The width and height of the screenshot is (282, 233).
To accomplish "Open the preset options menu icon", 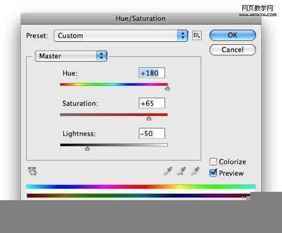I will pyautogui.click(x=197, y=35).
